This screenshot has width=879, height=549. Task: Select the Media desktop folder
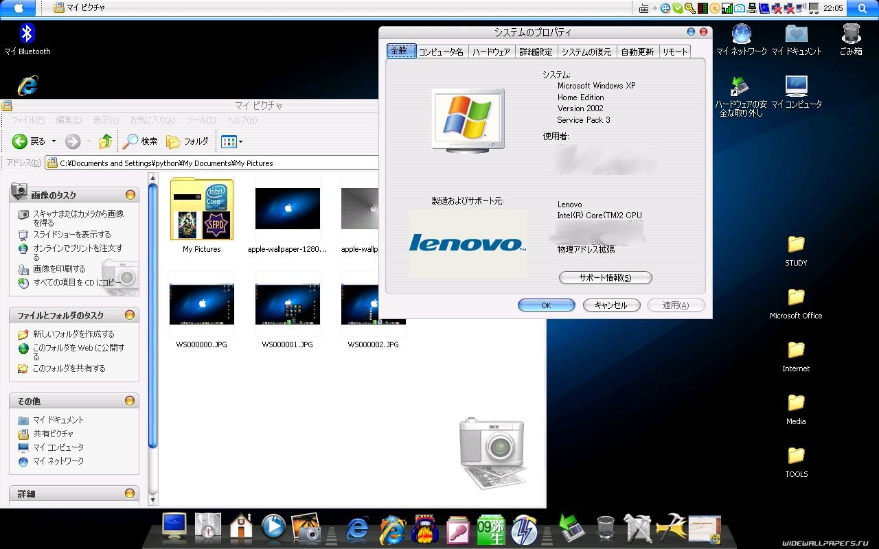(796, 409)
